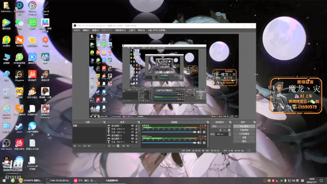This screenshot has height=184, width=327.
Task: Remove scene with minus icon in Scenes panel
Action: click(79, 146)
